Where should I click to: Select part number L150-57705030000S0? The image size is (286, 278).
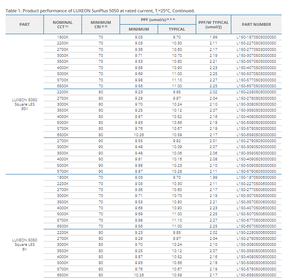[x=256, y=80]
